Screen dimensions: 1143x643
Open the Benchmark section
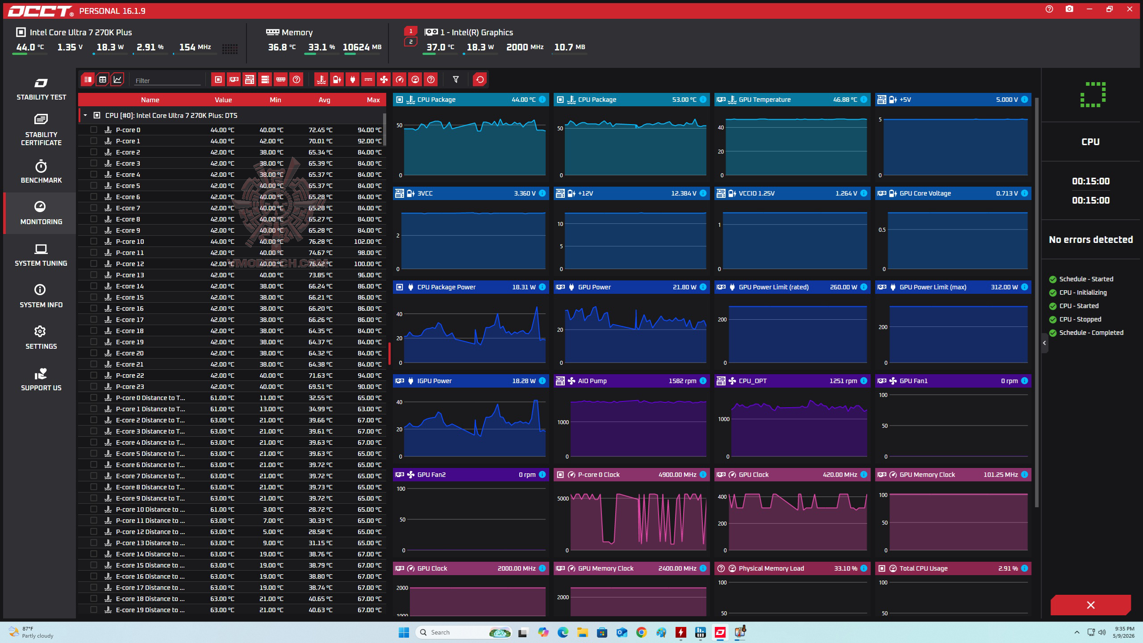[41, 172]
